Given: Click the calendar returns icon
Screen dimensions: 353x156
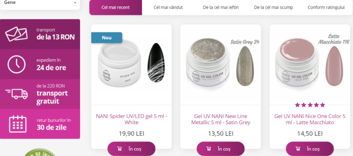Looking at the screenshot, I should tap(18, 124).
